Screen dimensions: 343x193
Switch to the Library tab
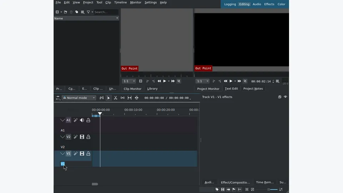coord(152,89)
